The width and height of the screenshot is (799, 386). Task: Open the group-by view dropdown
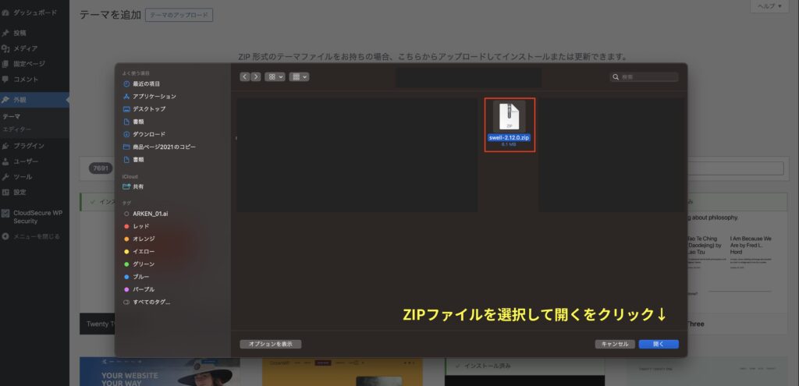[299, 76]
